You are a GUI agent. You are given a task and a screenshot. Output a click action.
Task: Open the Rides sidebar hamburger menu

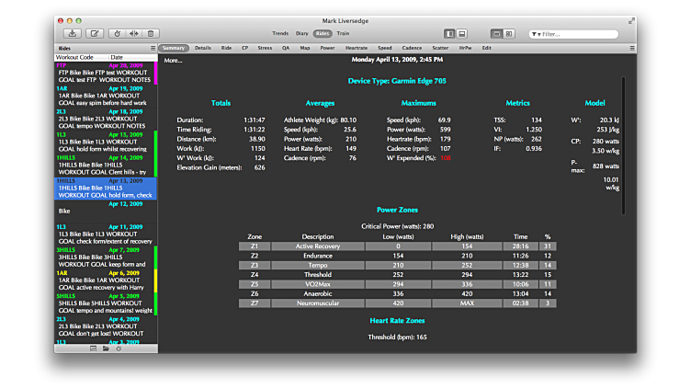pyautogui.click(x=153, y=48)
